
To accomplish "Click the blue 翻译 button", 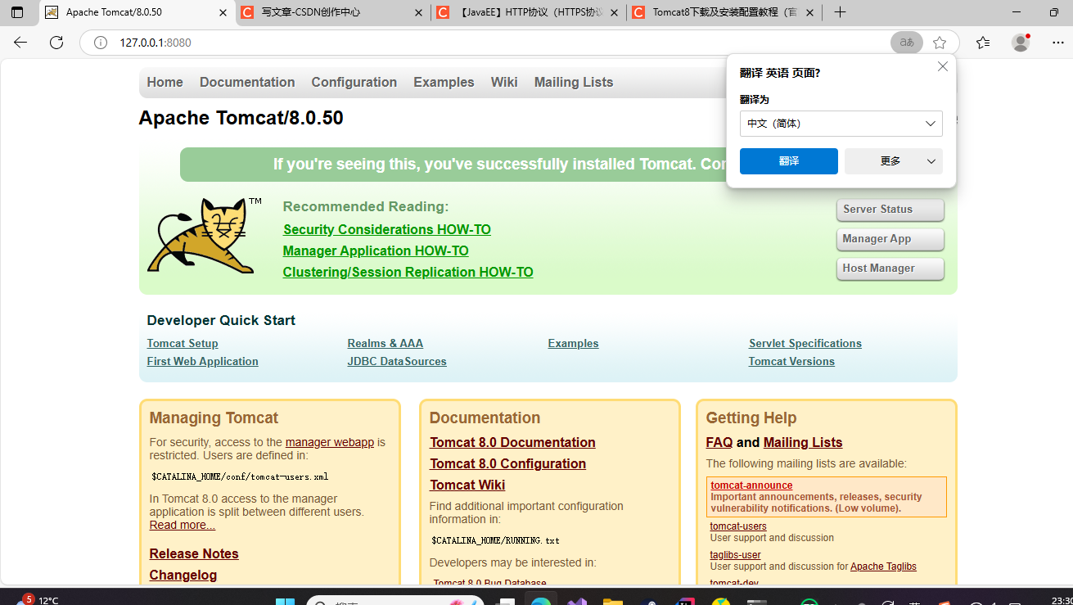I will tap(789, 161).
